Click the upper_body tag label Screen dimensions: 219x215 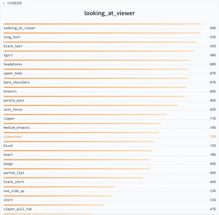pyautogui.click(x=13, y=73)
